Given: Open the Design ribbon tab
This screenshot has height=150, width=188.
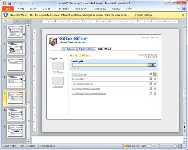Looking at the screenshot, I should (x=47, y=9).
